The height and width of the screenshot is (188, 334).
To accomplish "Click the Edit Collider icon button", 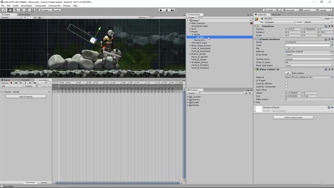I will pos(288,73).
